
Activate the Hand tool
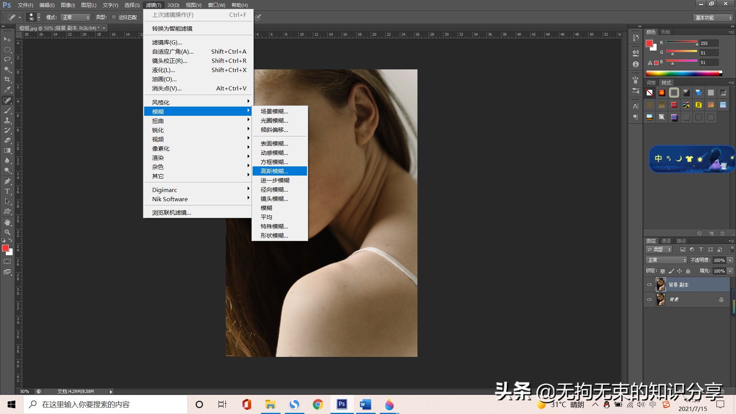point(7,222)
